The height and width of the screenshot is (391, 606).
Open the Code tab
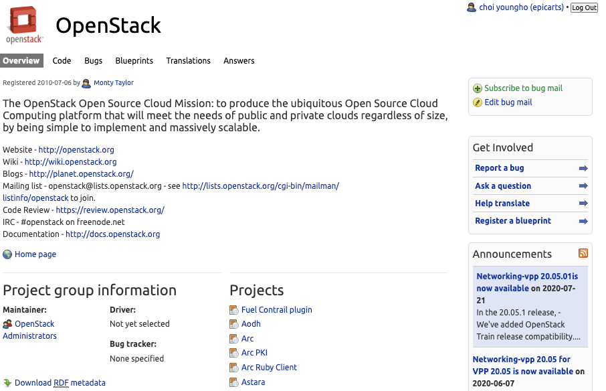click(62, 61)
